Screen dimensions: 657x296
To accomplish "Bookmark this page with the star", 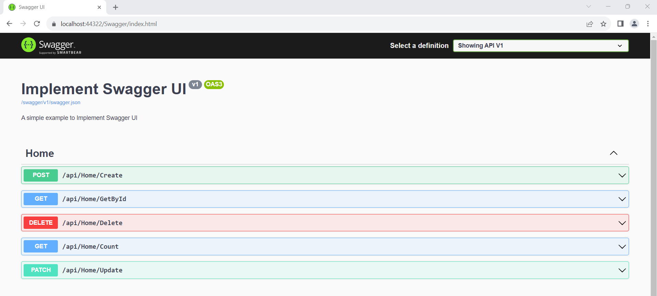I will click(x=603, y=24).
